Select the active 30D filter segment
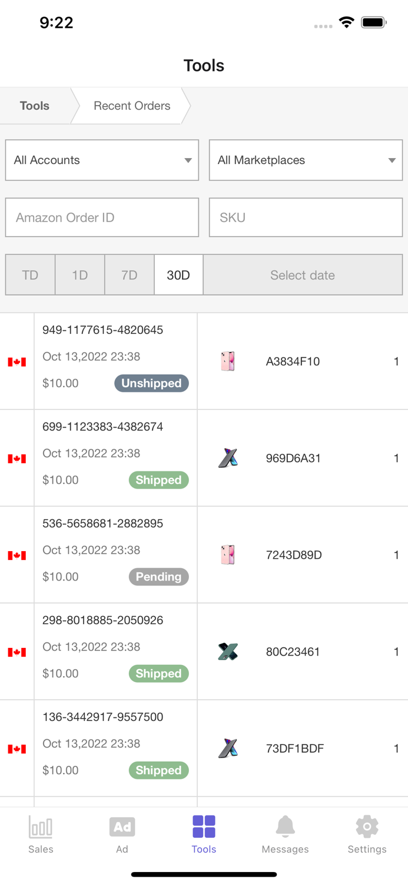 coord(178,275)
